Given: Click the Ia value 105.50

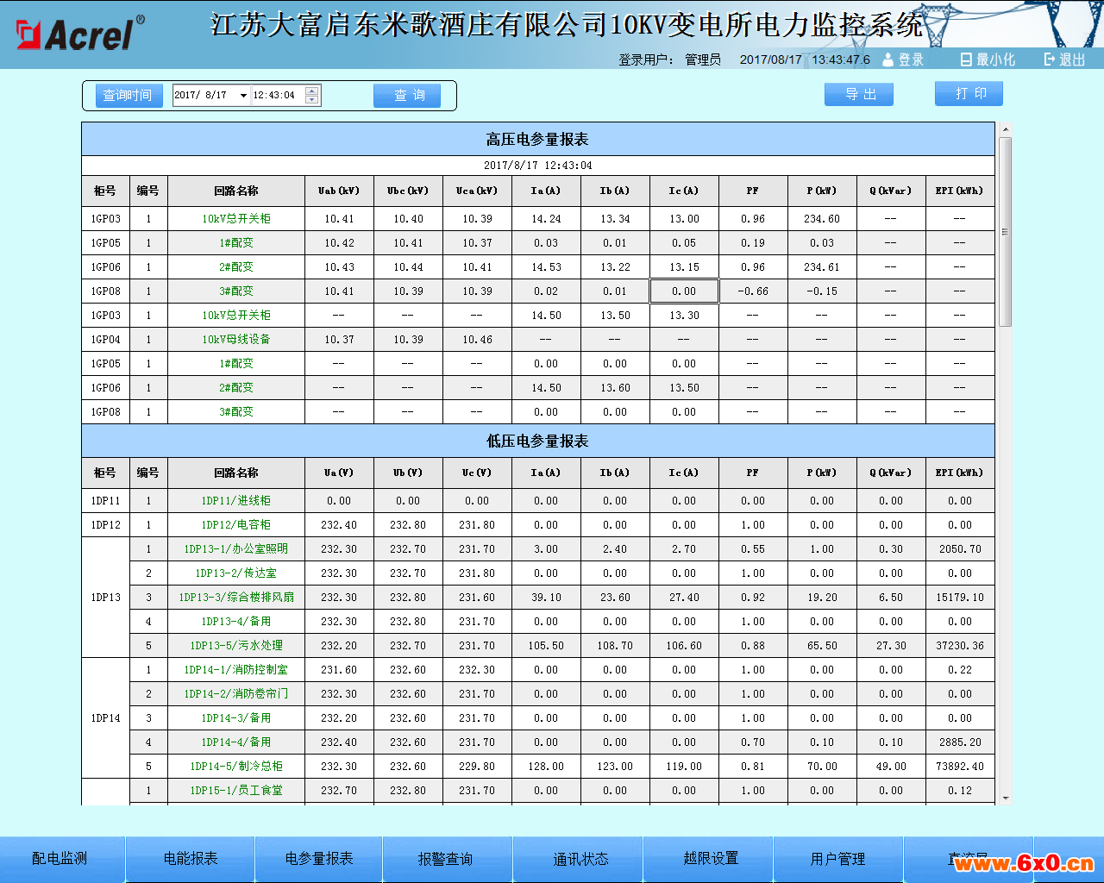Looking at the screenshot, I should 546,646.
